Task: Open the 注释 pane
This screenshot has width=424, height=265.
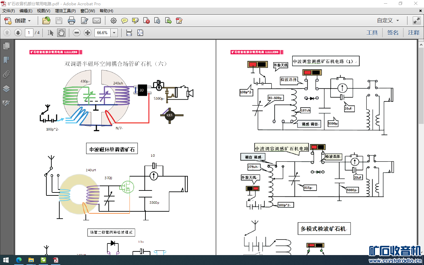Action: click(x=413, y=33)
